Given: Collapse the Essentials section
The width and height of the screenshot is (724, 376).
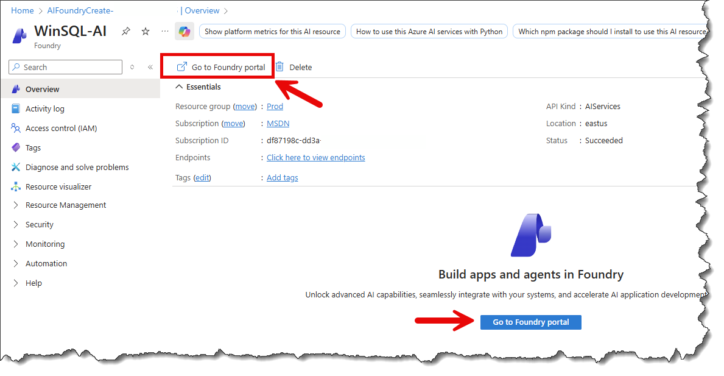Looking at the screenshot, I should [179, 87].
